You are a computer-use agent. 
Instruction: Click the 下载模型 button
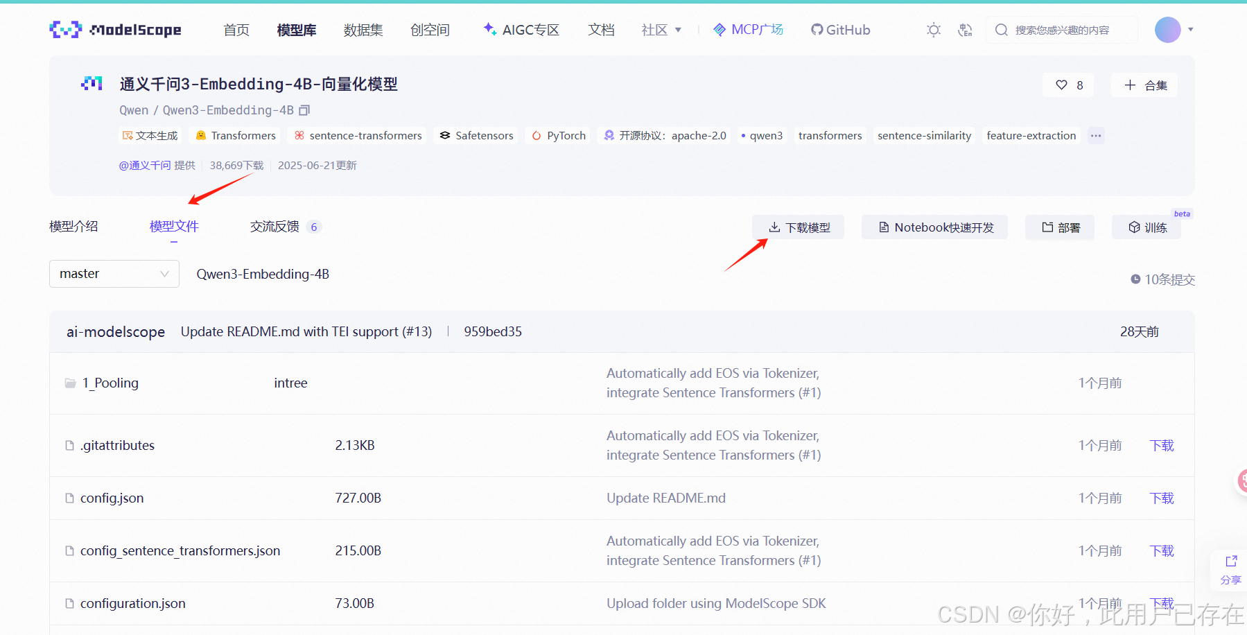[798, 227]
